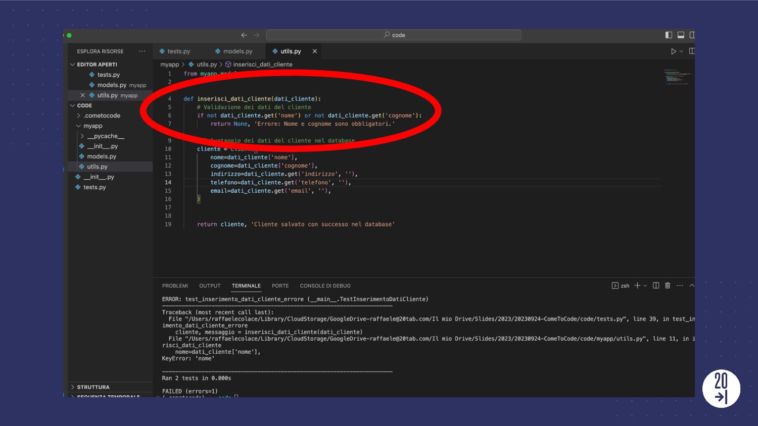This screenshot has height=426, width=758.
Task: Open tests.py in open editors list
Action: tap(109, 75)
